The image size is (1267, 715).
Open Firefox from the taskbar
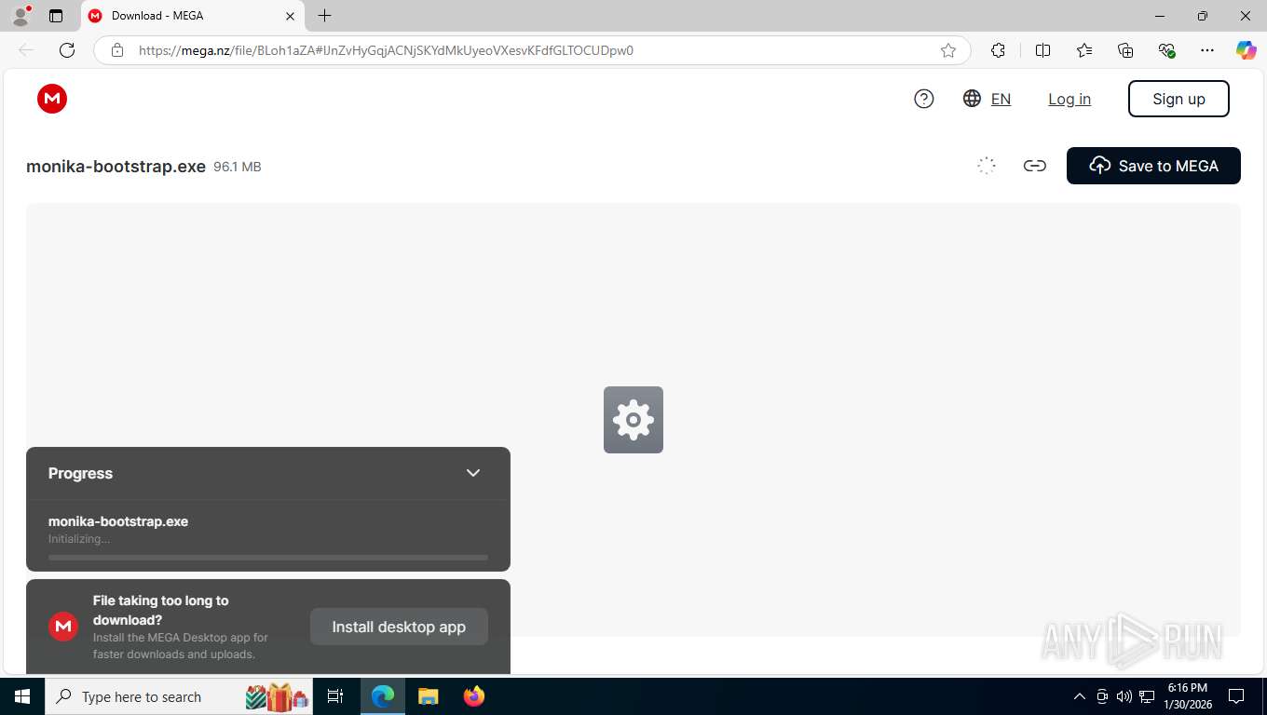[474, 696]
